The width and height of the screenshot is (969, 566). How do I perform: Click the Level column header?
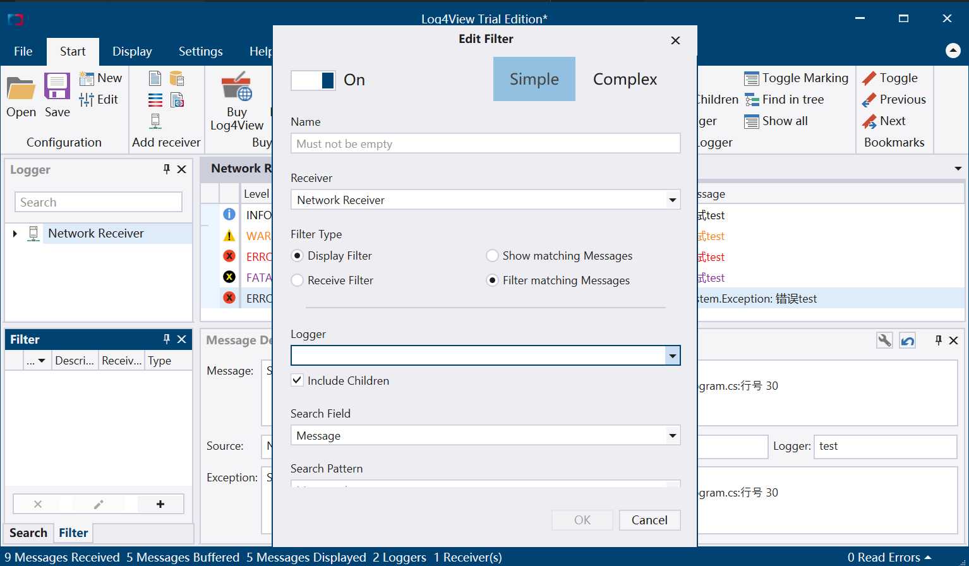tap(256, 194)
